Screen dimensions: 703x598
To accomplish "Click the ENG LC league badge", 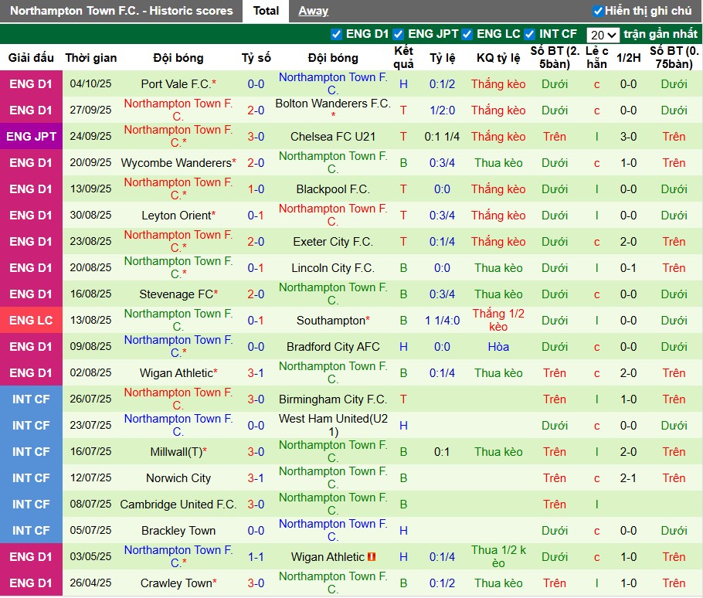I will click(31, 321).
